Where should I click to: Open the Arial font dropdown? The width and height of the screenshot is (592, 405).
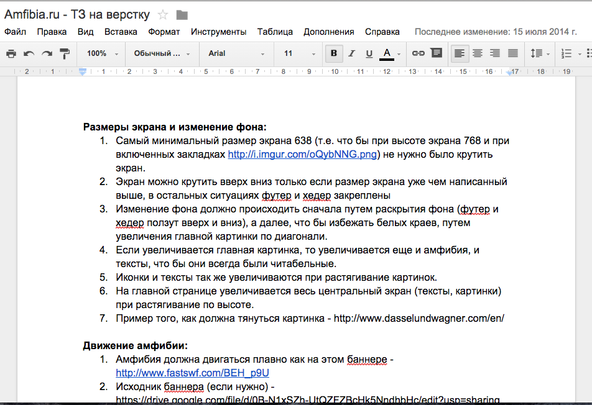[236, 53]
